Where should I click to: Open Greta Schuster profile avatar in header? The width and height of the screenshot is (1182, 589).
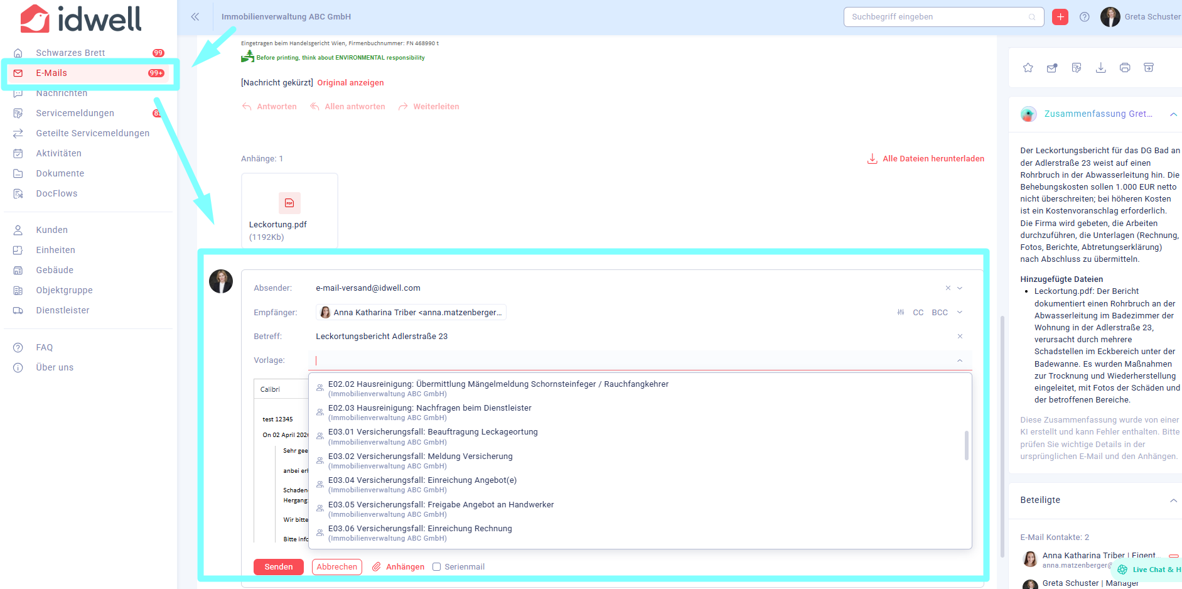point(1110,17)
